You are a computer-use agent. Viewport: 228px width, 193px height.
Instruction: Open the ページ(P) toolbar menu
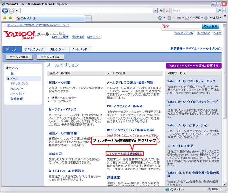pyautogui.click(x=194, y=18)
